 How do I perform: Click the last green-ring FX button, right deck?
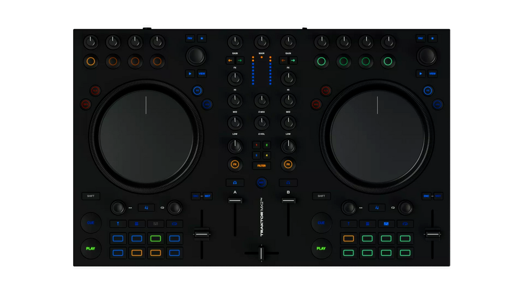(x=388, y=61)
